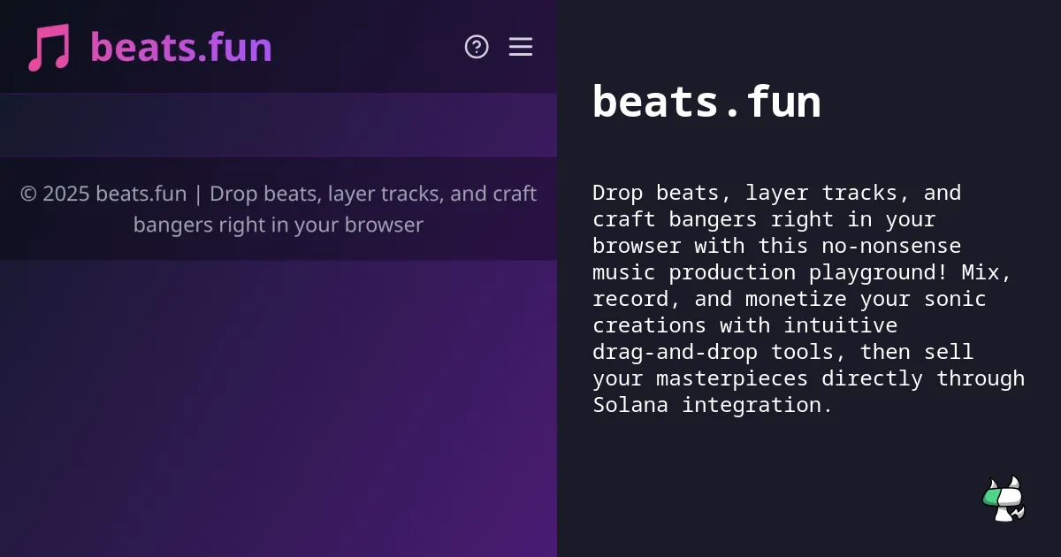Image resolution: width=1061 pixels, height=557 pixels.
Task: Click the mushroom mascot icon
Action: point(1004,499)
